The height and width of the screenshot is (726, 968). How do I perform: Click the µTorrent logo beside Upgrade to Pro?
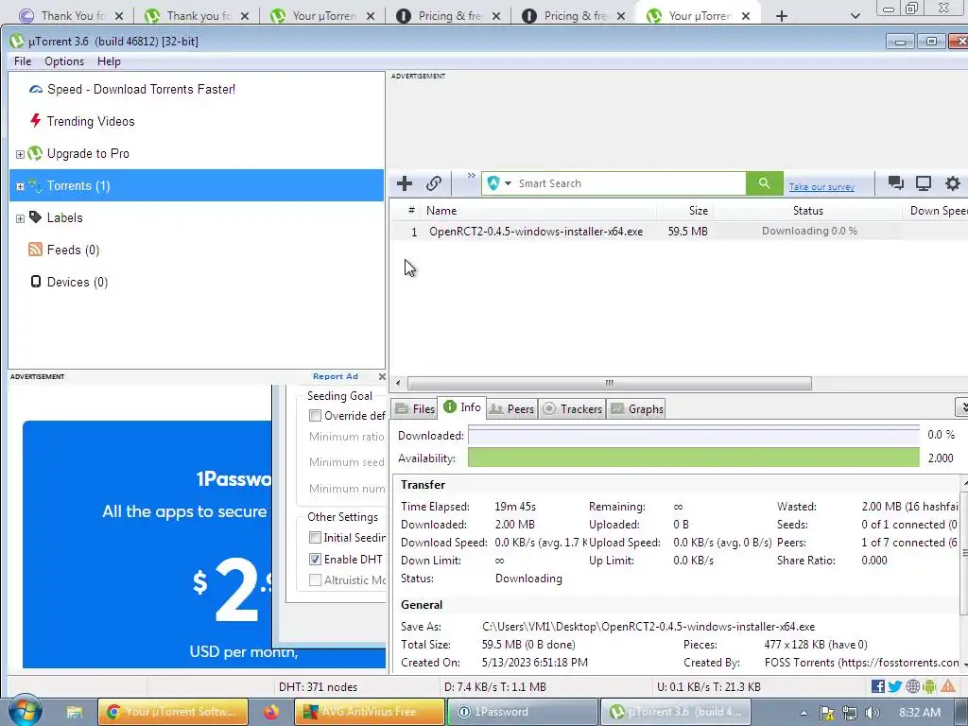tap(36, 153)
